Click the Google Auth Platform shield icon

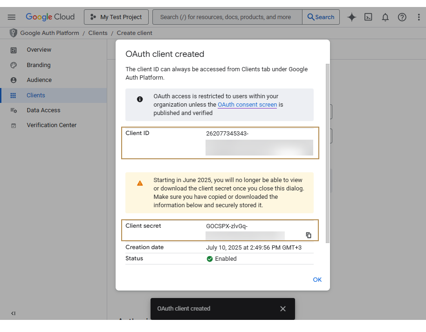pyautogui.click(x=13, y=33)
